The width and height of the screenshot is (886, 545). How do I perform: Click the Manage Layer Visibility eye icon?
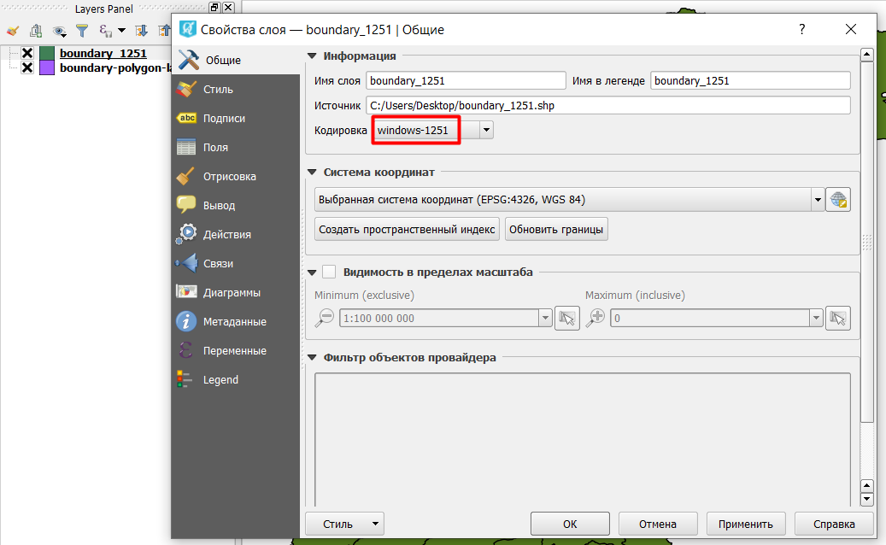point(57,31)
